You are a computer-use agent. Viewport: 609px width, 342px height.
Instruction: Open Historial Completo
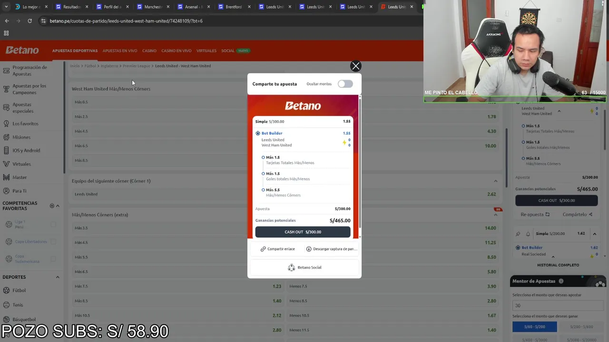(x=558, y=265)
